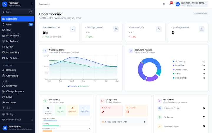Toggle the Adherence legend series
Viewport: 212px width, 133px height.
pyautogui.click(x=83, y=86)
